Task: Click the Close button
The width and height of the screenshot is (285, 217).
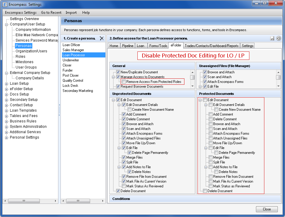Action: click(267, 209)
